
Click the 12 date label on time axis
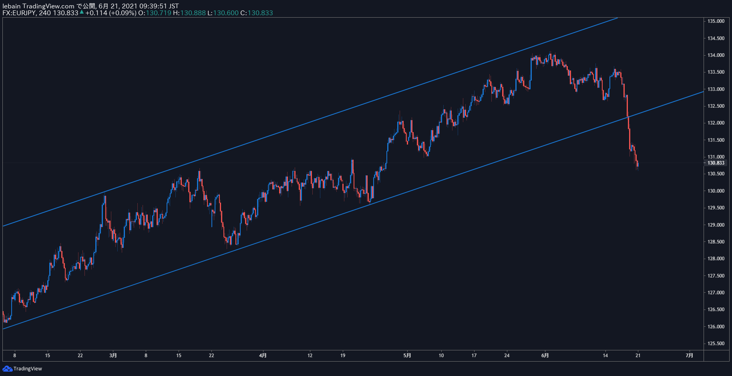coord(310,356)
